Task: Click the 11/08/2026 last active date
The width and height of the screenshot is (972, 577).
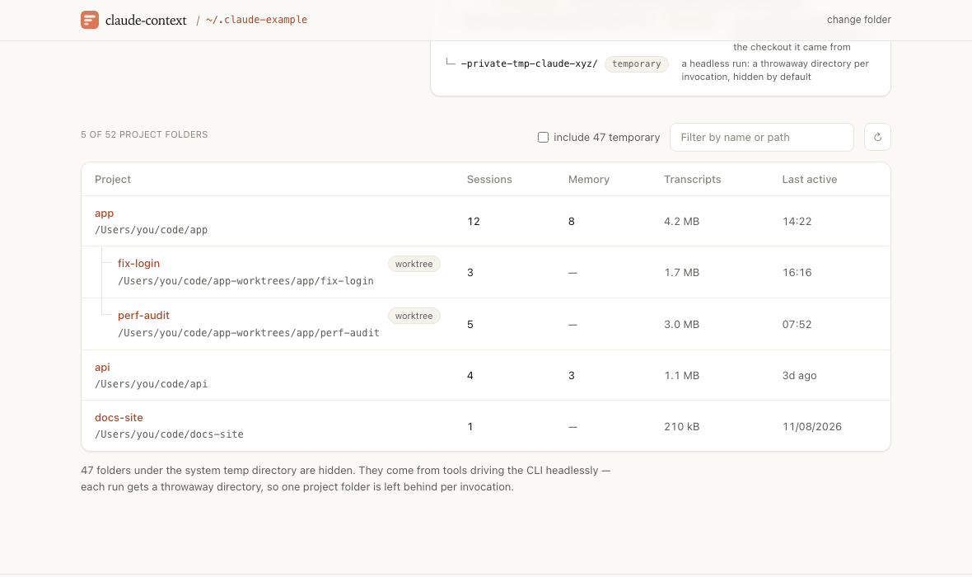Action: (812, 426)
